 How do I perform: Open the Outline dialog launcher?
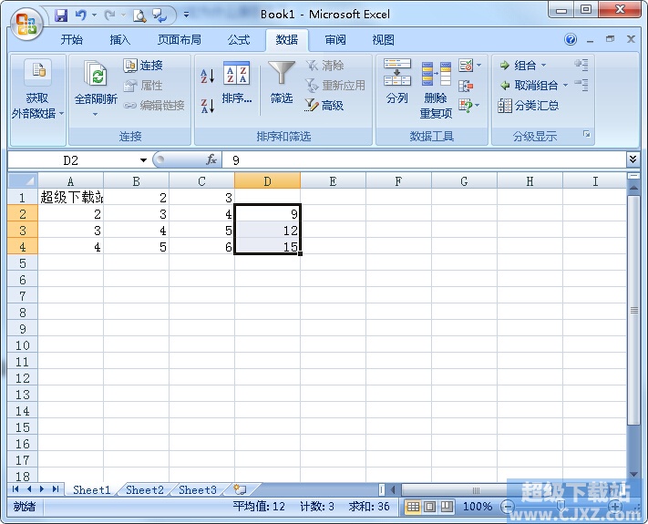click(x=587, y=134)
